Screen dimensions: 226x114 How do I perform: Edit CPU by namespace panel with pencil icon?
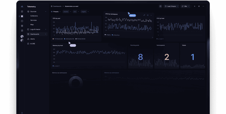coord(144,15)
